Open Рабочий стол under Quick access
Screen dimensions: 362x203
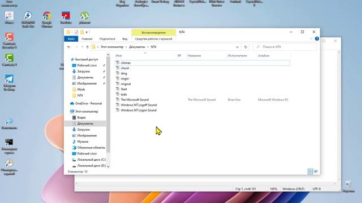[x=87, y=65]
